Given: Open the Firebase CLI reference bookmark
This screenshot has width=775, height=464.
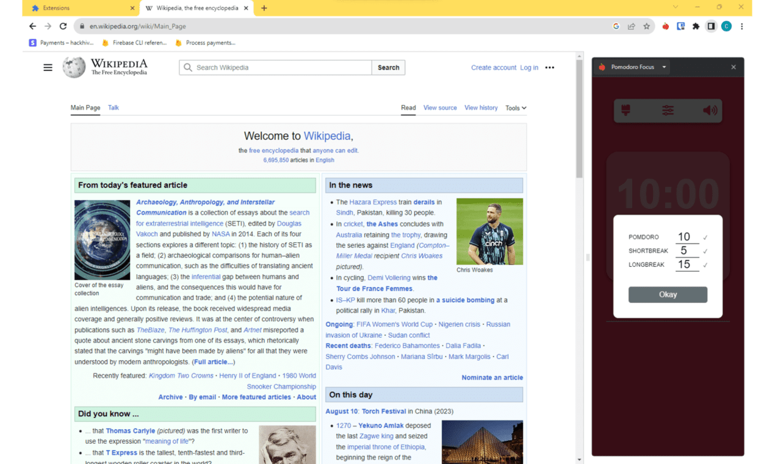Looking at the screenshot, I should coord(134,43).
